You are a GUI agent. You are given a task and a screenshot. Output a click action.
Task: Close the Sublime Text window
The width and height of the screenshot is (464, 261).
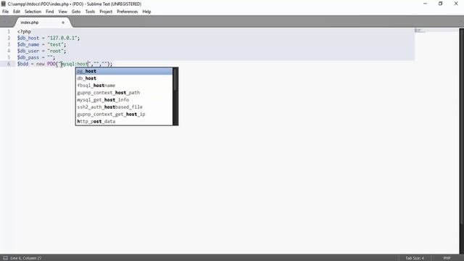coord(456,4)
